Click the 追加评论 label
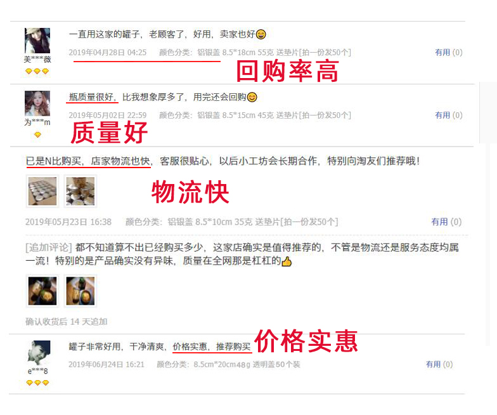 pos(49,247)
